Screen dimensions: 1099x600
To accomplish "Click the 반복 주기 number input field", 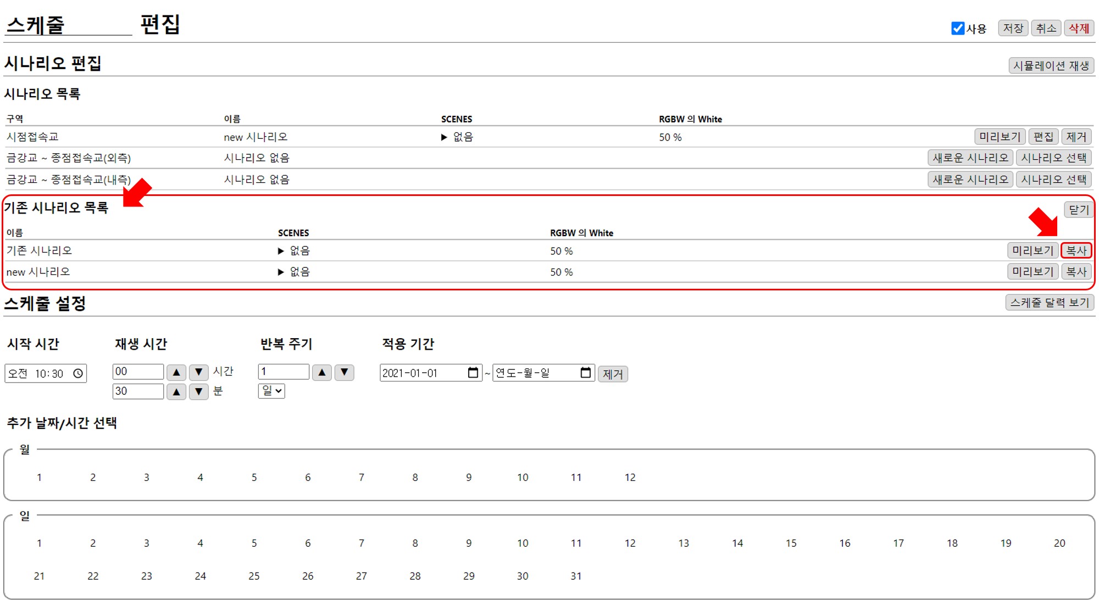I will [284, 372].
